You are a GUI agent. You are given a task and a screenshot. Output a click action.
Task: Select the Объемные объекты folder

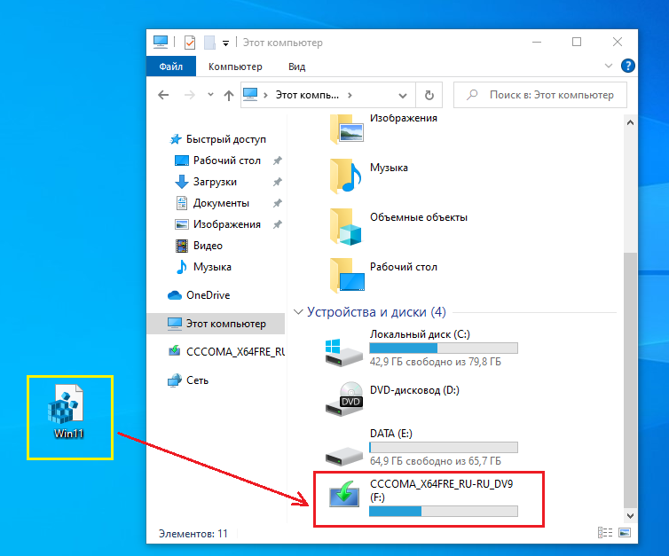(x=398, y=226)
